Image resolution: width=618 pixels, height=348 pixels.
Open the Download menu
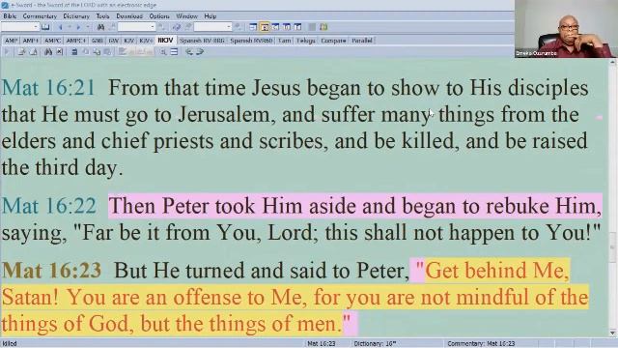click(129, 16)
